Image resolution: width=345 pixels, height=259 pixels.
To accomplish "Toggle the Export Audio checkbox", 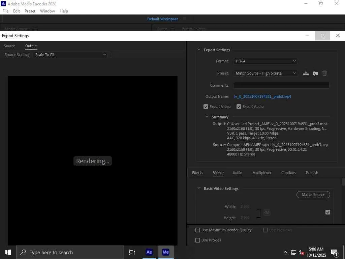I will (x=239, y=107).
